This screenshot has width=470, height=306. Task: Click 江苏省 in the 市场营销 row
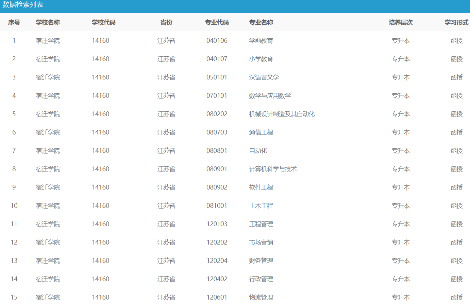pos(166,242)
